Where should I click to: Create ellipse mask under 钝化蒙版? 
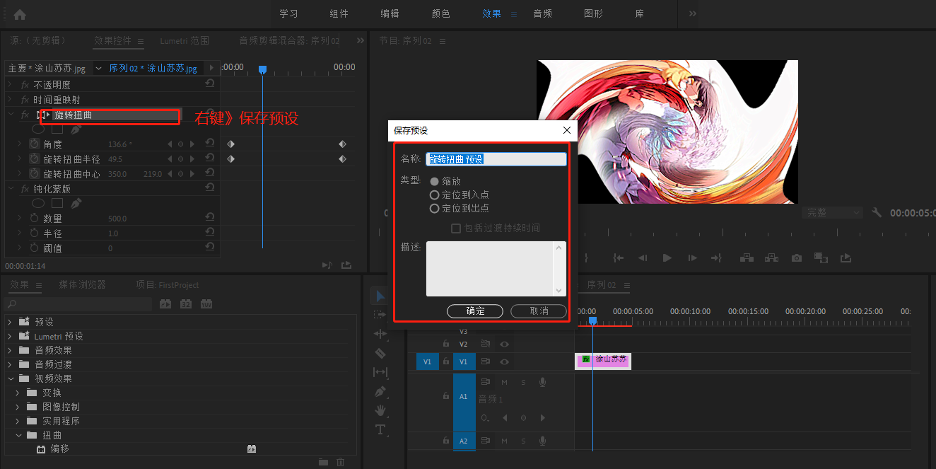(x=38, y=204)
